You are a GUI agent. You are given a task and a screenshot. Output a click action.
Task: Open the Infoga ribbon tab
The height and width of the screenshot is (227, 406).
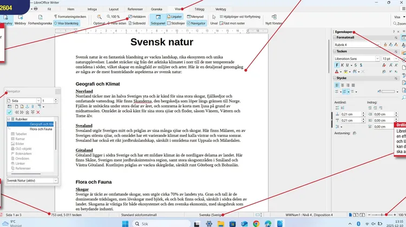click(x=92, y=9)
